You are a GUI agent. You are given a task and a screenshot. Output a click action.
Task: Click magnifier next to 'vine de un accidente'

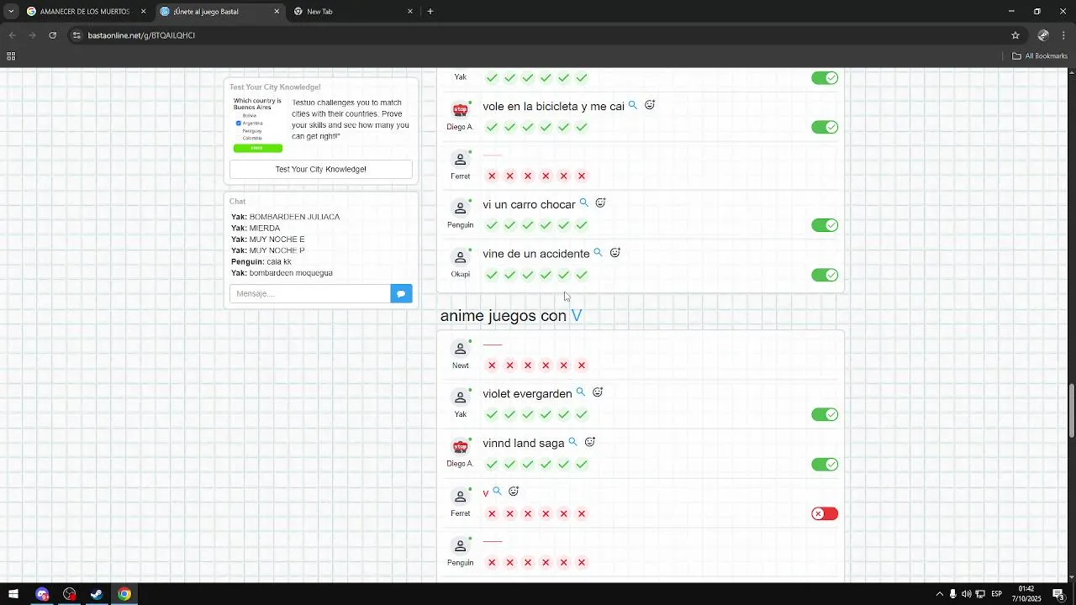[x=599, y=253]
